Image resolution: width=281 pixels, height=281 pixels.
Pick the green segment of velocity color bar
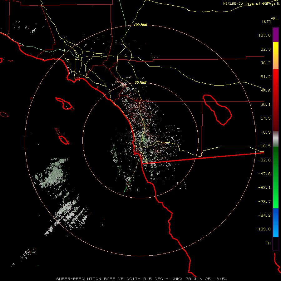click(276, 177)
